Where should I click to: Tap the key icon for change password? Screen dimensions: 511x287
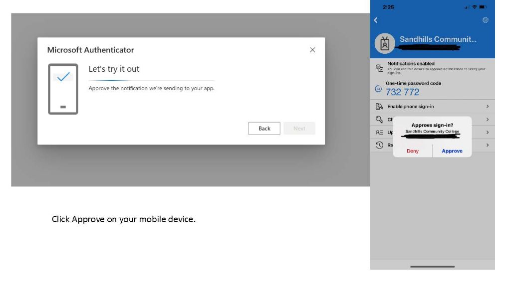point(379,120)
